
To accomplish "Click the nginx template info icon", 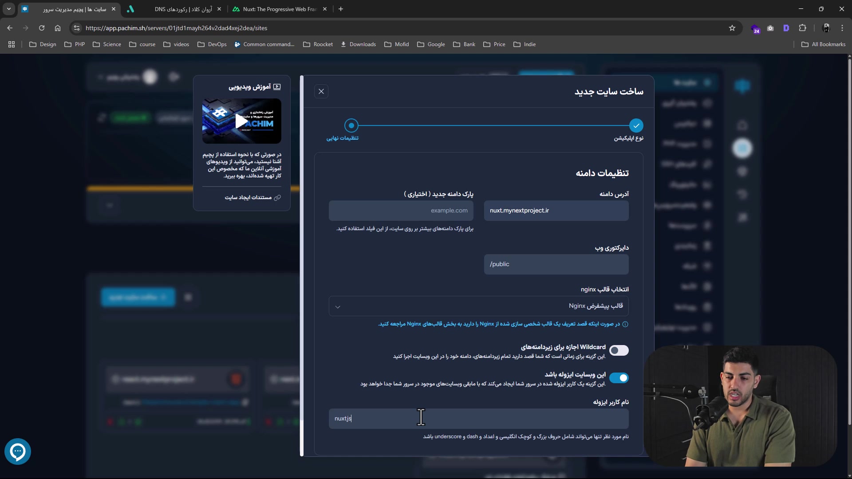I will click(625, 324).
